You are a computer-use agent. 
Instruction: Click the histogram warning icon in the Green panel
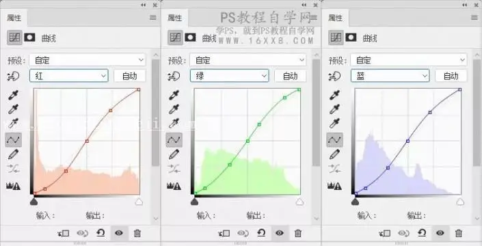pyautogui.click(x=174, y=186)
